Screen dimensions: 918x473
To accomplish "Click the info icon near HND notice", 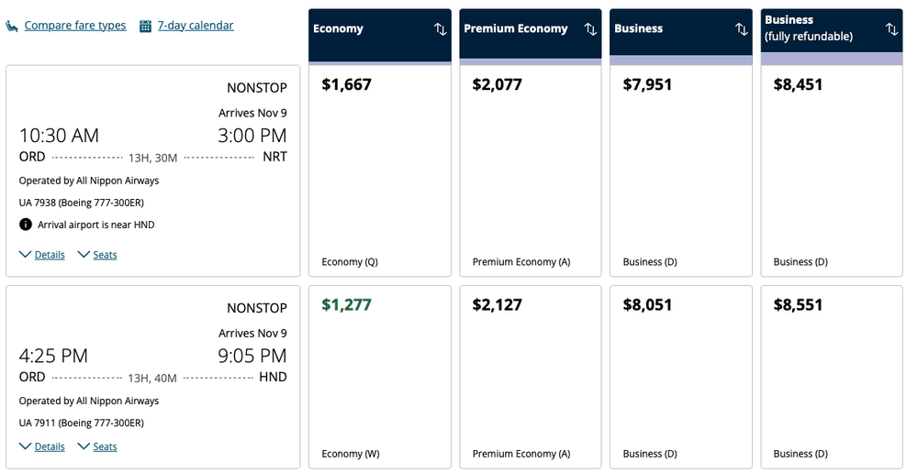I will [x=26, y=225].
